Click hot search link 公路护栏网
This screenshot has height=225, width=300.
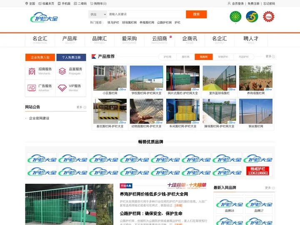pos(164,22)
